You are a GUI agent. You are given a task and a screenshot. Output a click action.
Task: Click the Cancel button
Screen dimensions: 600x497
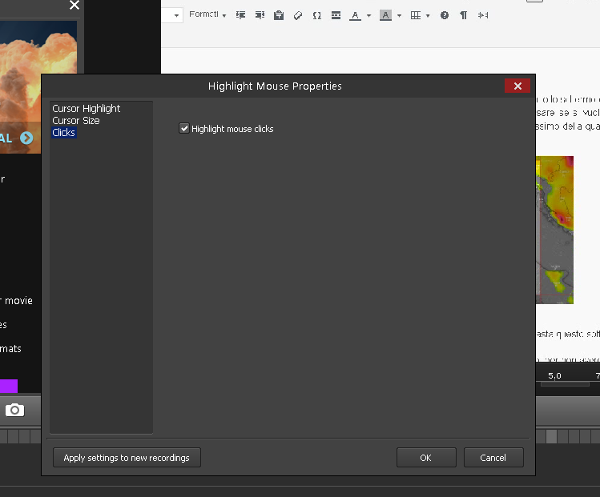tap(493, 458)
